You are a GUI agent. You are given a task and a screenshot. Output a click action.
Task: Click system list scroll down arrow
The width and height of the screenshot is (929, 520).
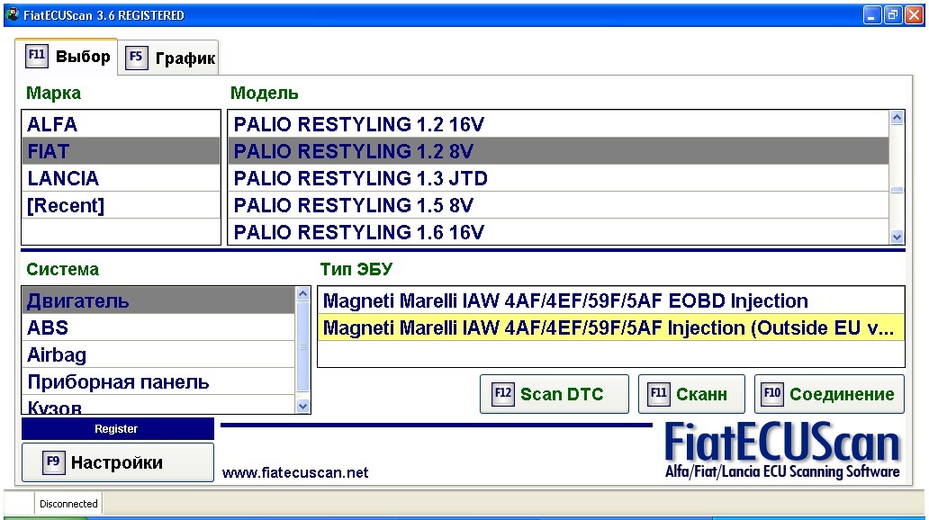pos(302,407)
